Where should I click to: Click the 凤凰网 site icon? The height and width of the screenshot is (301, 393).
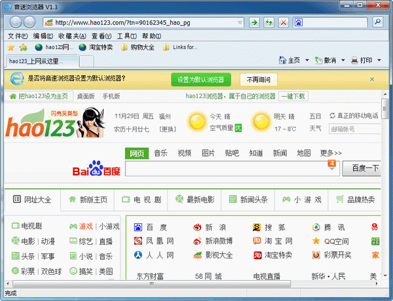[138, 241]
